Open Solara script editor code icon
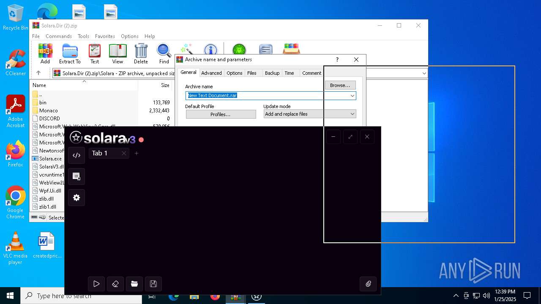This screenshot has height=304, width=541. (77, 155)
